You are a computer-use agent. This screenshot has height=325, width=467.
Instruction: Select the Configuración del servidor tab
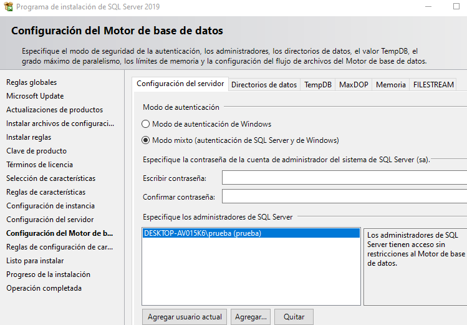click(x=180, y=84)
